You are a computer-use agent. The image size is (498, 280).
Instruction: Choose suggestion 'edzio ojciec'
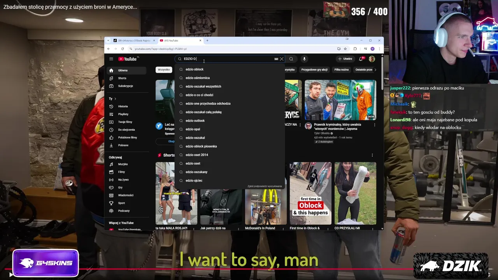click(x=230, y=180)
